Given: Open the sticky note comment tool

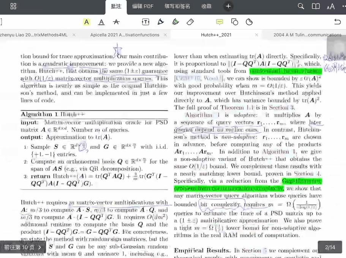Looking at the screenshot, I should [220, 22].
